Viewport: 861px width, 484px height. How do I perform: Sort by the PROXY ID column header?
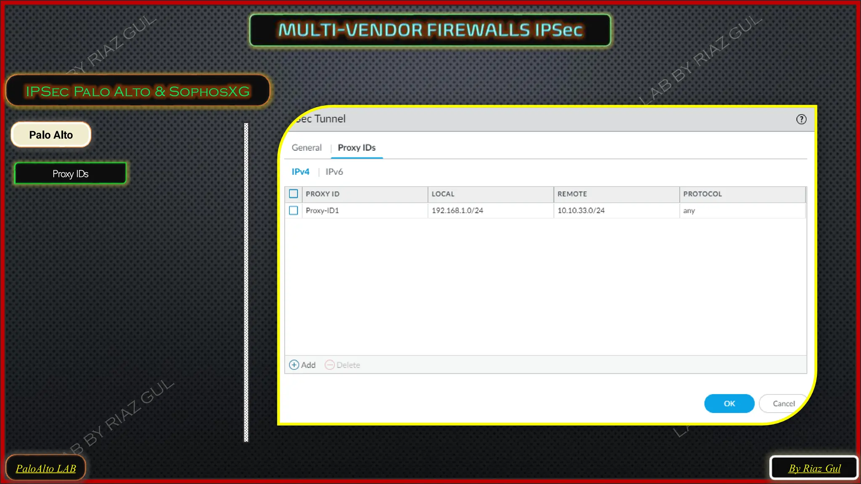pyautogui.click(x=364, y=194)
